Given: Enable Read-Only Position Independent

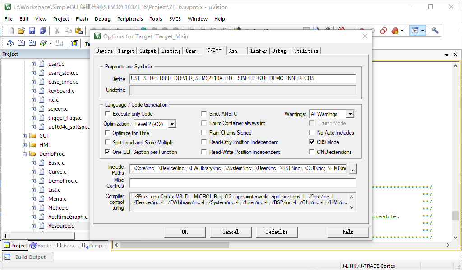Looking at the screenshot, I should click(x=204, y=142).
